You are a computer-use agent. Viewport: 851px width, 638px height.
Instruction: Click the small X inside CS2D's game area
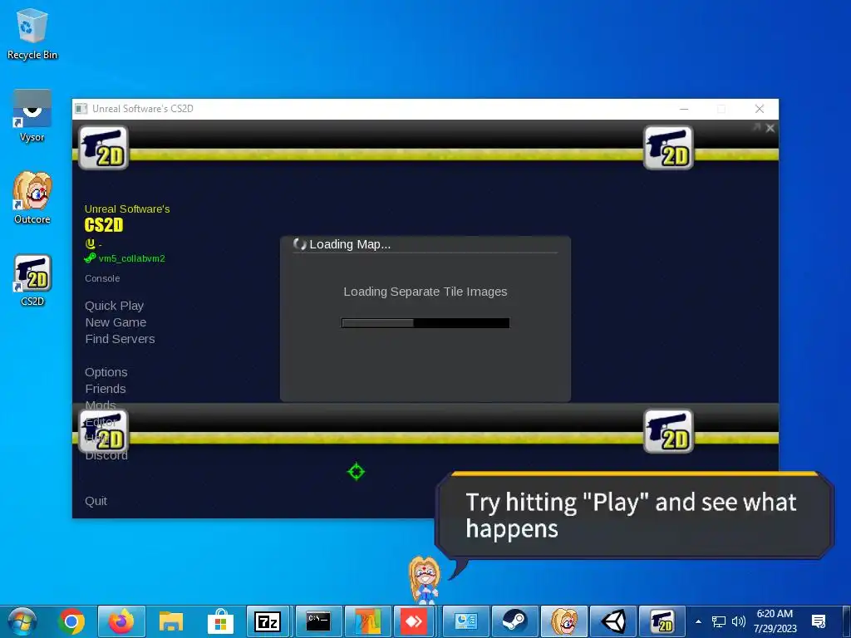(770, 128)
